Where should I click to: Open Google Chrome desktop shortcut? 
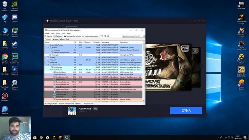(x=5, y=58)
